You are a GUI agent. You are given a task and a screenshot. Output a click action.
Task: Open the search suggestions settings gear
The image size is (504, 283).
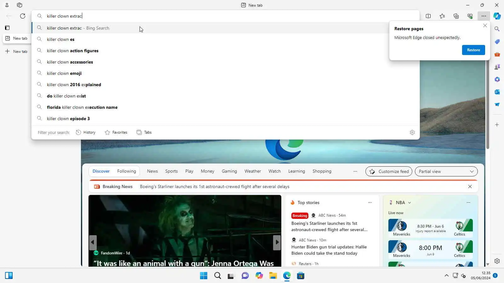(x=412, y=132)
